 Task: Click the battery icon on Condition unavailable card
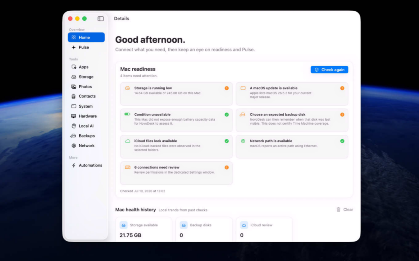[x=127, y=114]
